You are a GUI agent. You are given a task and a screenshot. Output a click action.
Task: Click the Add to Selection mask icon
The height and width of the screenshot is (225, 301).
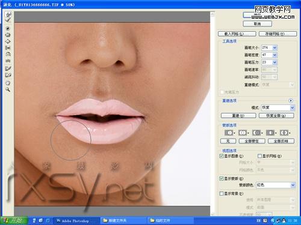(x=243, y=133)
